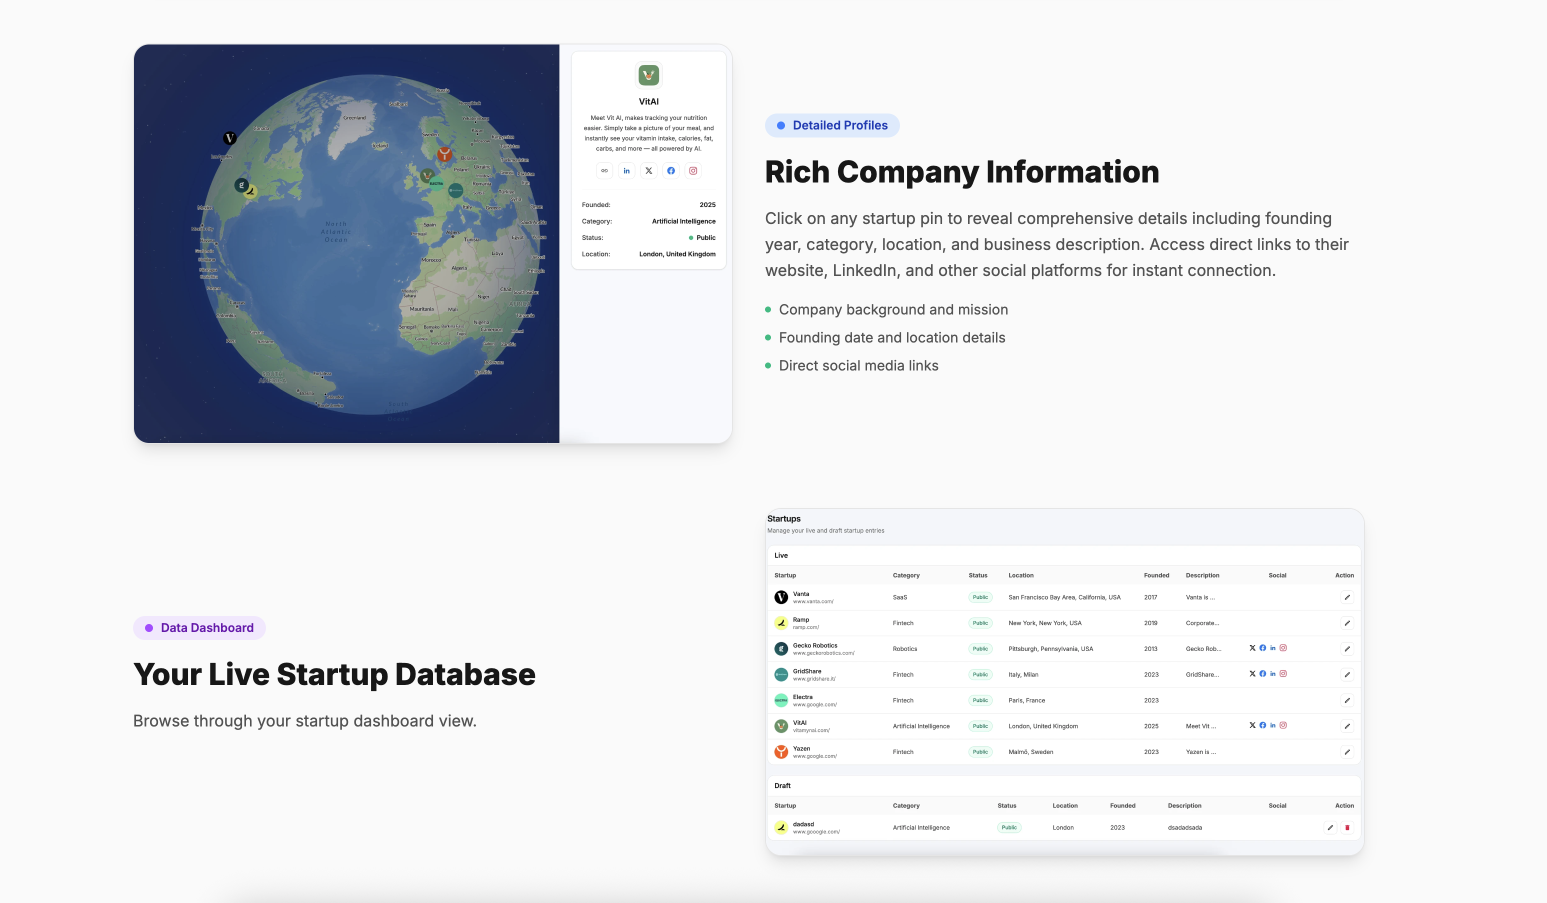
Task: Open VitAI website link icon in profile card
Action: pos(604,170)
